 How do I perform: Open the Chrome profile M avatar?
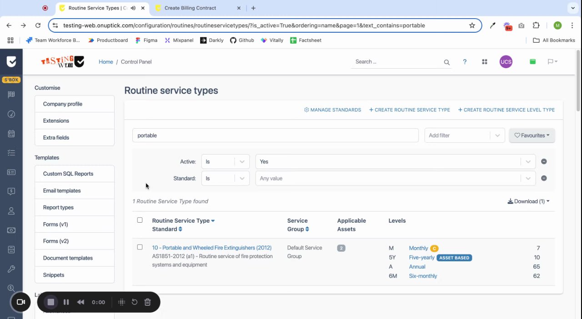click(x=557, y=25)
